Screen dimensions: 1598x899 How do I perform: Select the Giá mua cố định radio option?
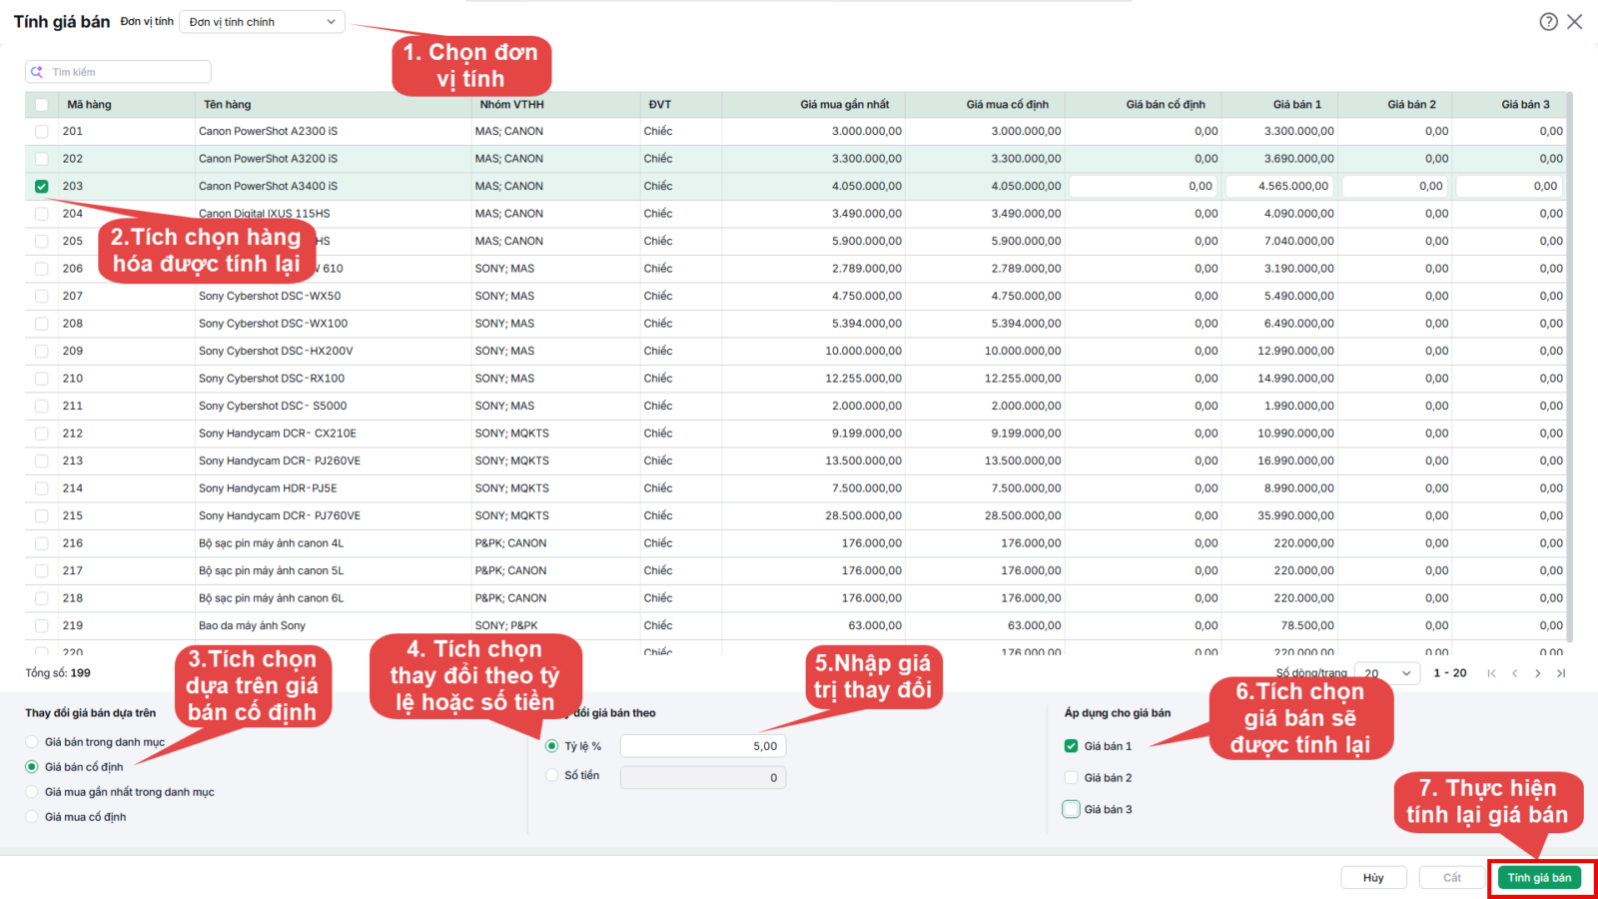coord(32,817)
